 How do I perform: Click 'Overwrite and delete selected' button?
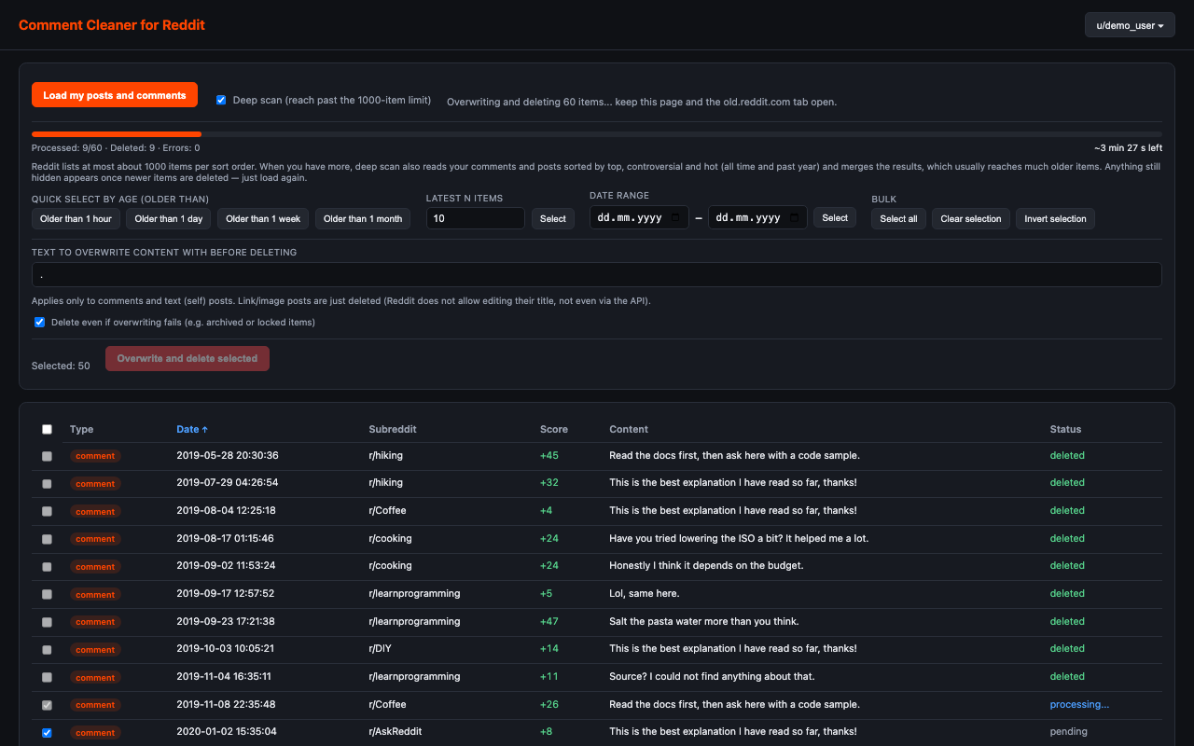tap(187, 358)
